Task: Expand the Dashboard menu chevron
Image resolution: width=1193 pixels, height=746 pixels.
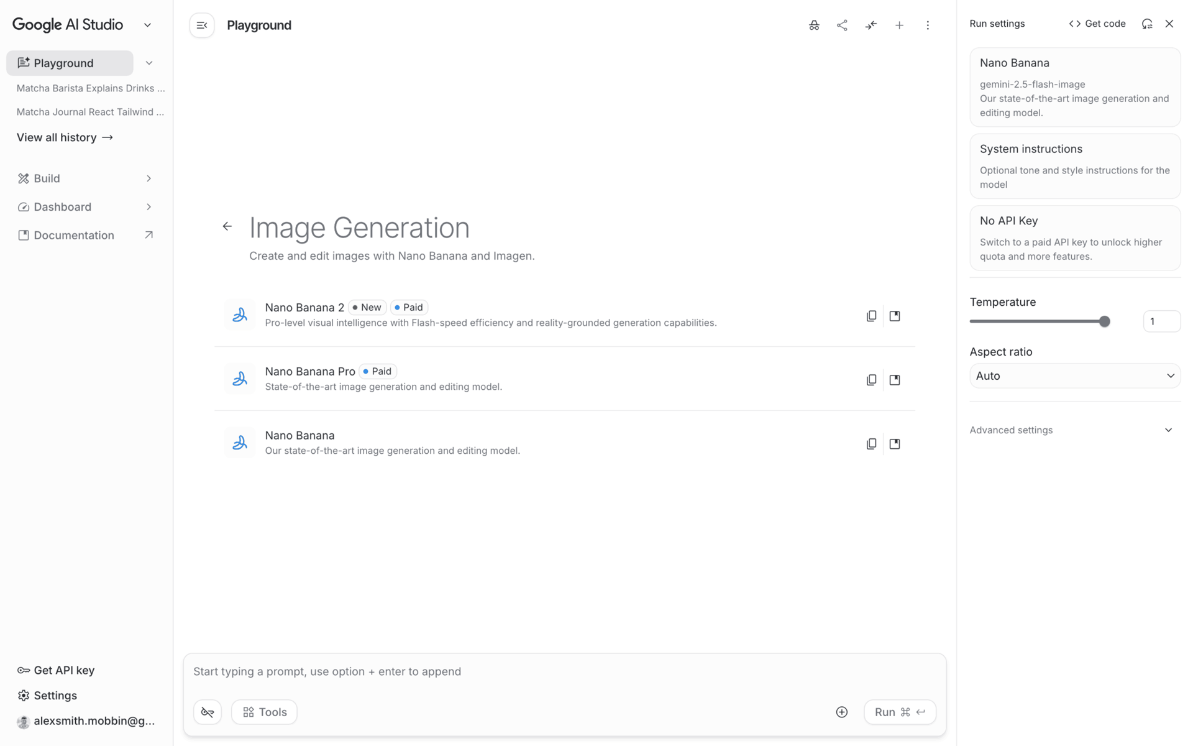Action: tap(149, 207)
